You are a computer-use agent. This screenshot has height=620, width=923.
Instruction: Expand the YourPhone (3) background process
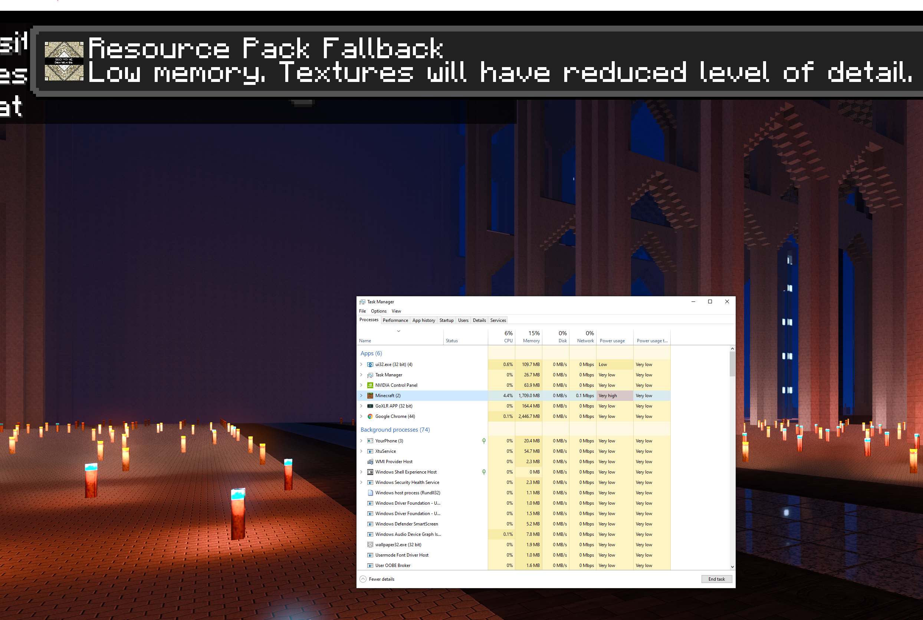(x=361, y=441)
